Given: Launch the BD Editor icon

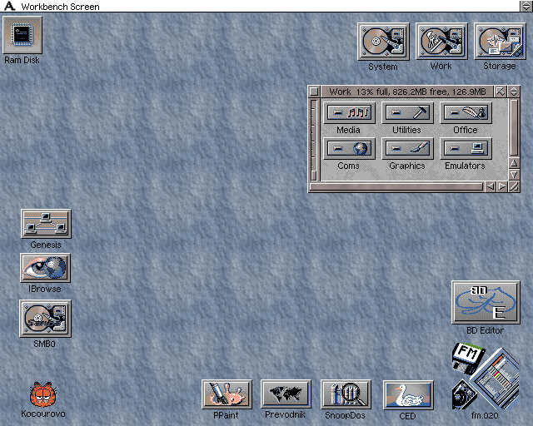Looking at the screenshot, I should click(x=486, y=302).
